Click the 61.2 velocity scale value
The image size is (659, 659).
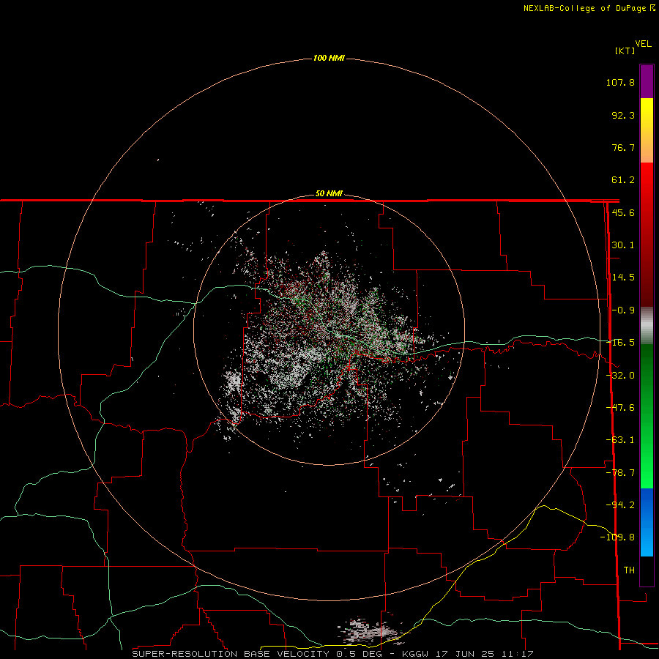click(623, 180)
